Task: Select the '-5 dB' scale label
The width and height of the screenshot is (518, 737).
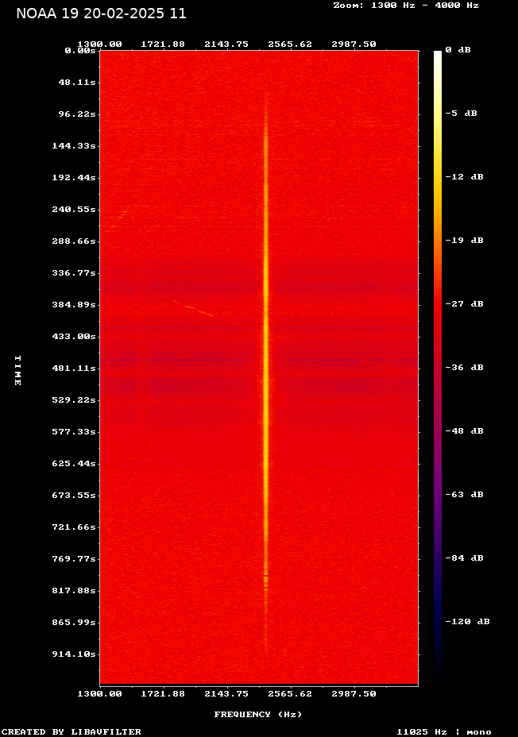Action: (461, 114)
